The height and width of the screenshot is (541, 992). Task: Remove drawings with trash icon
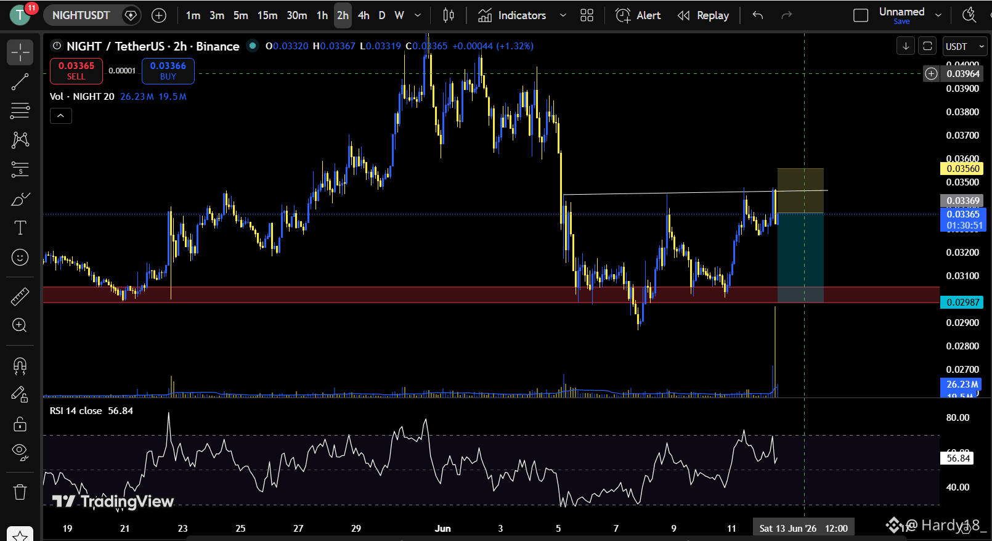click(x=20, y=492)
